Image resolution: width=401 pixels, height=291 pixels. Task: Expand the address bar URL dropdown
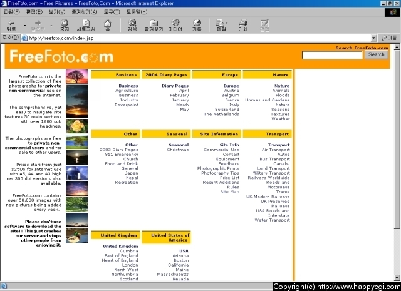pyautogui.click(x=374, y=38)
